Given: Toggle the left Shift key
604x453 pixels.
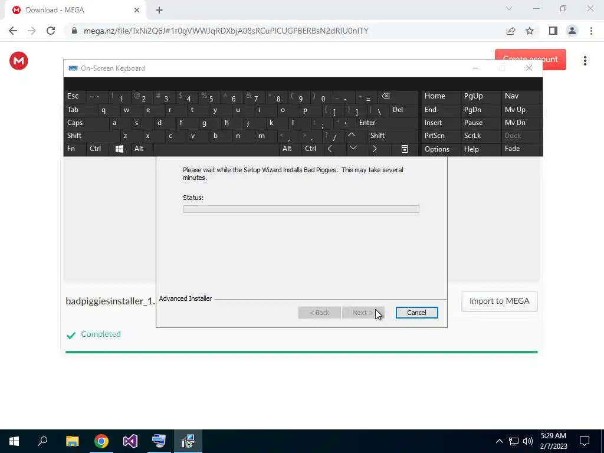Looking at the screenshot, I should 91,136.
